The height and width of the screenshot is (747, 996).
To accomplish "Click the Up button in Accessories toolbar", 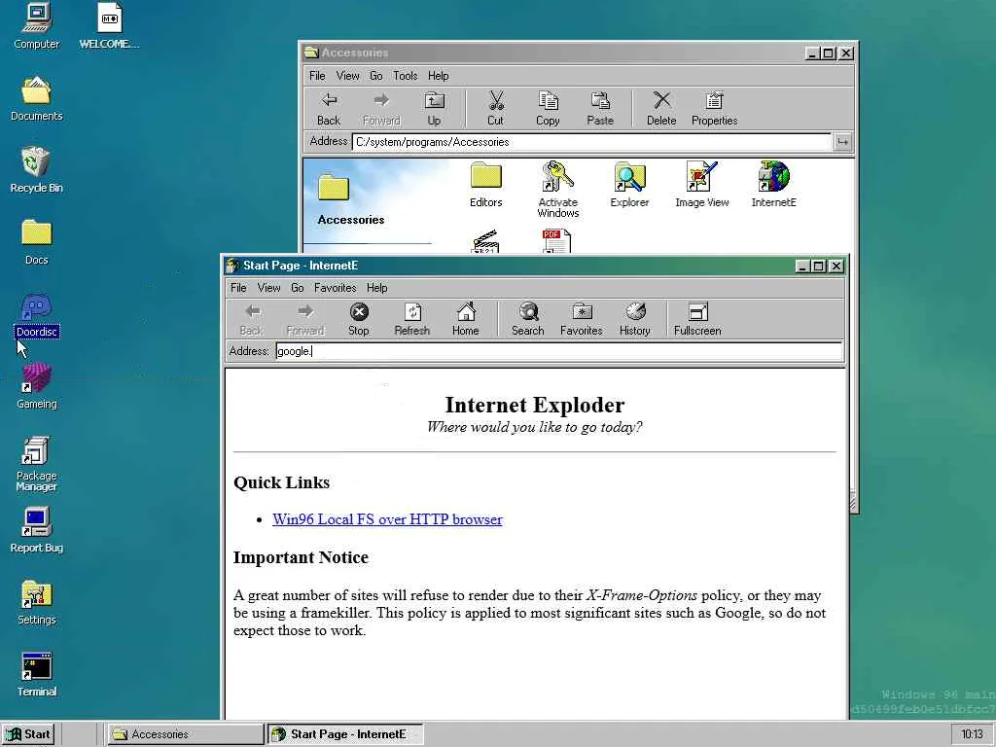I will click(x=434, y=109).
